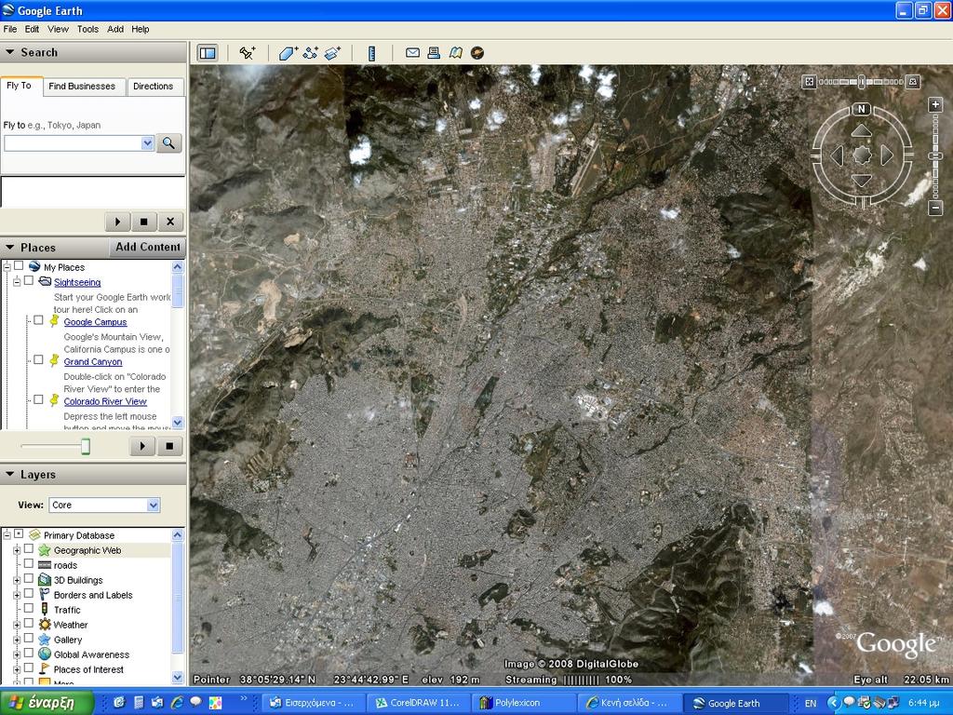Enable the Weather layer checkbox
Viewport: 953px width, 715px height.
click(29, 623)
